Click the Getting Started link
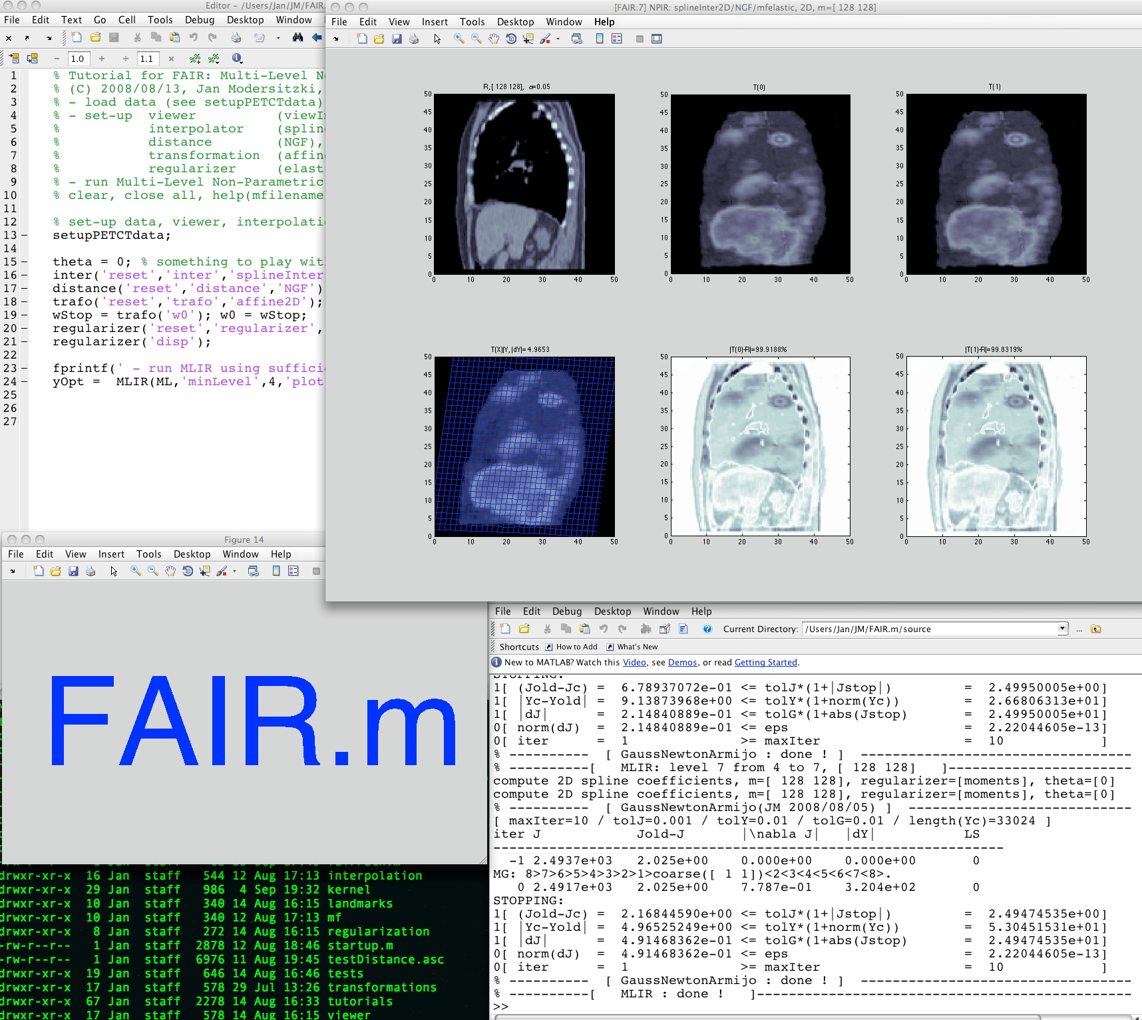The height and width of the screenshot is (1020, 1142). pos(765,662)
